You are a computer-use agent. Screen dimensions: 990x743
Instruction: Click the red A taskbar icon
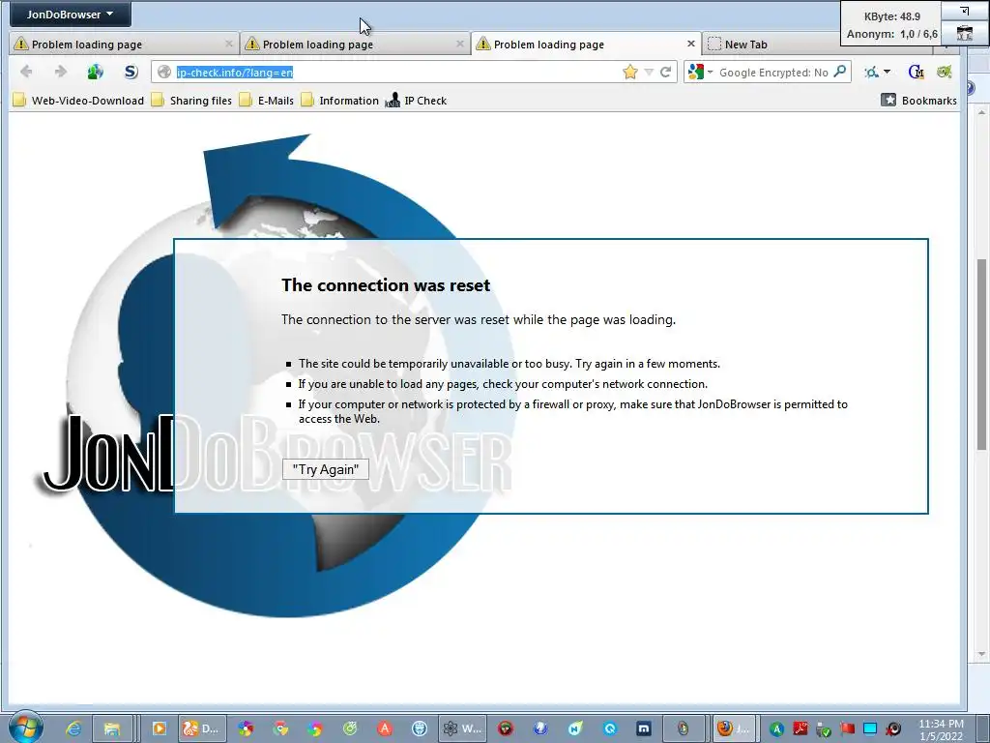pos(385,728)
